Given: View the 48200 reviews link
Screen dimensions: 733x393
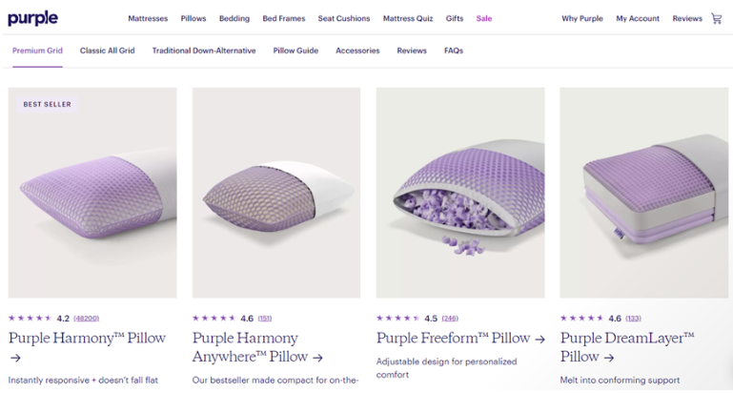Looking at the screenshot, I should (86, 318).
